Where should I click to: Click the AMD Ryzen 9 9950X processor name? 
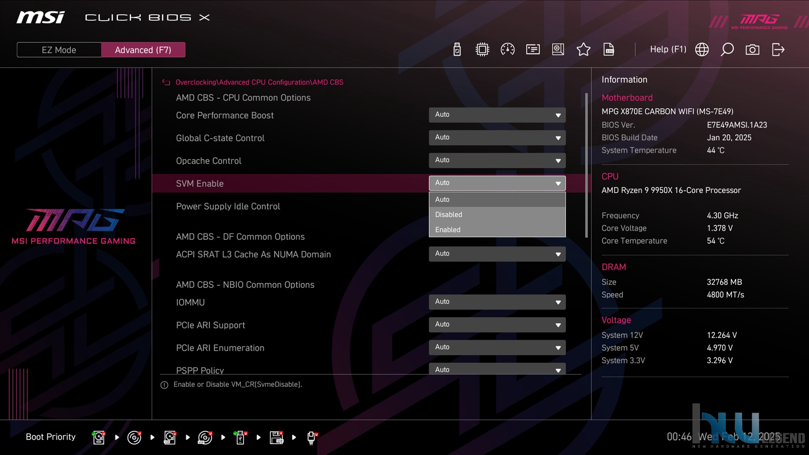[671, 190]
